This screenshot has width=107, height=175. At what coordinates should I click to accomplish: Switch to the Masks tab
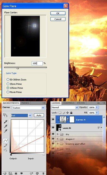[25, 103]
